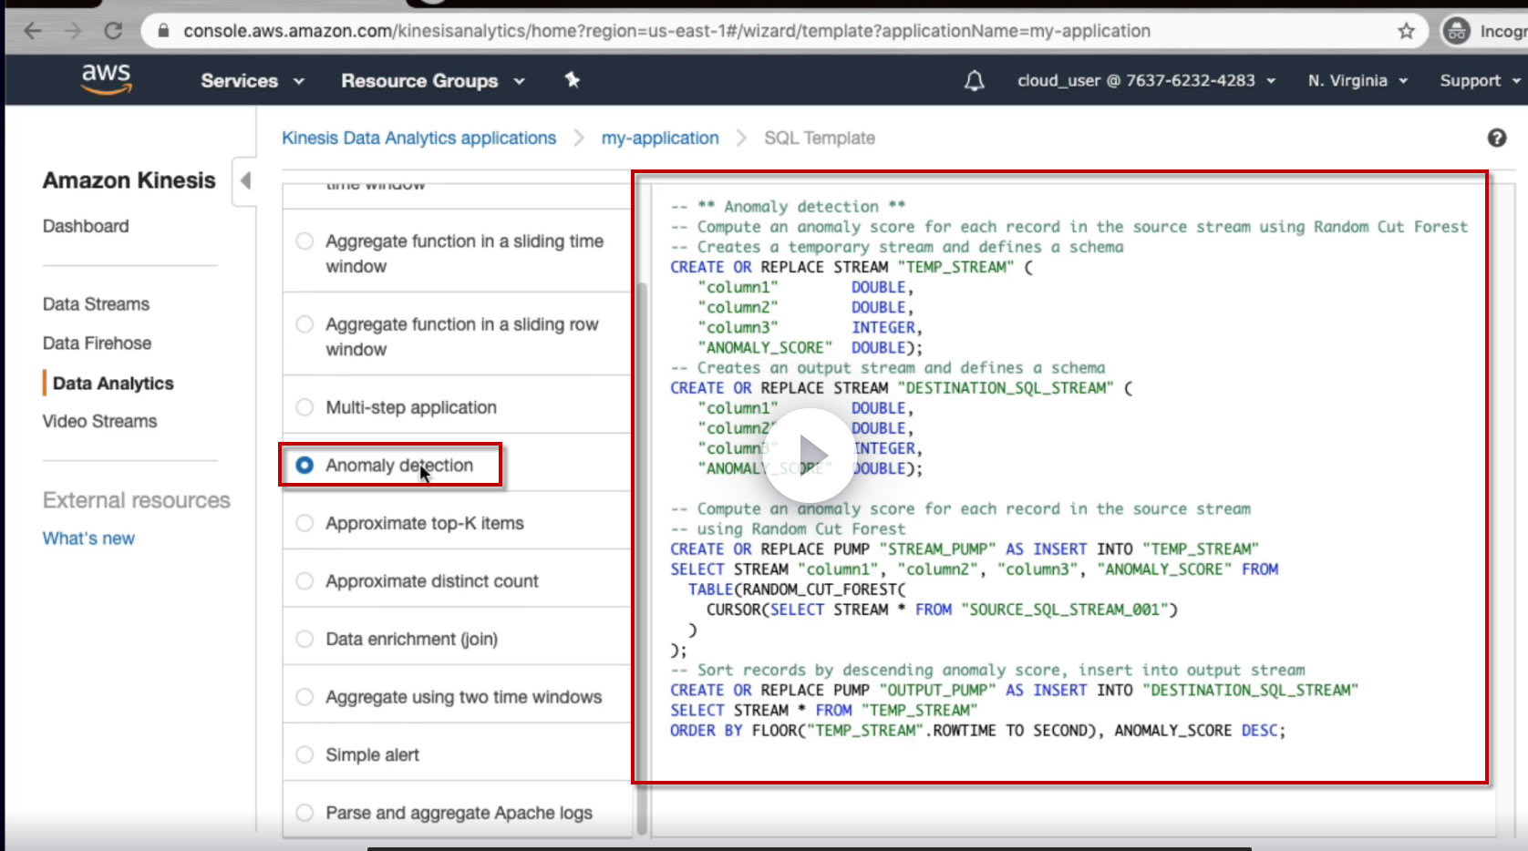
Task: Click the AWS logo home icon
Action: 107,79
